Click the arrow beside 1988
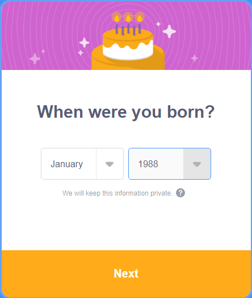 pyautogui.click(x=197, y=164)
